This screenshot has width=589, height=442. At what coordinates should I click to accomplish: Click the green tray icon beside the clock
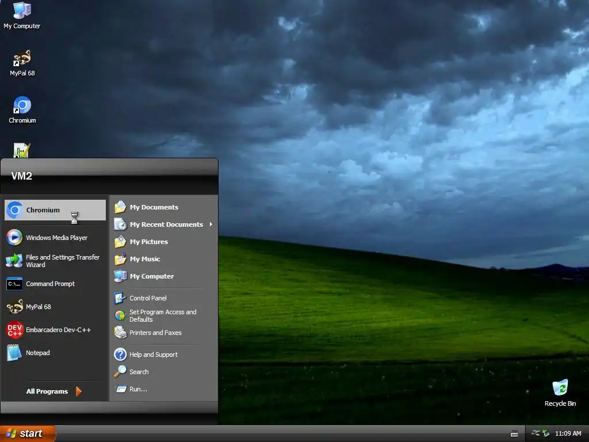pos(546,433)
